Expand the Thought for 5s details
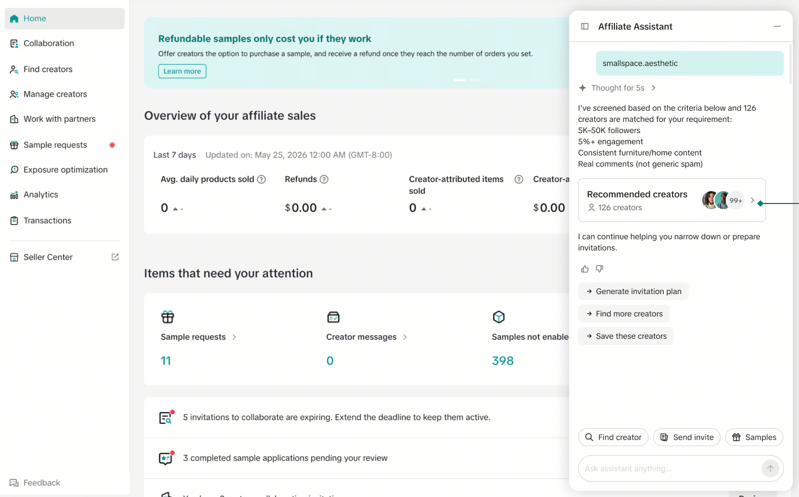Viewport: 799px width, 497px height. point(654,88)
